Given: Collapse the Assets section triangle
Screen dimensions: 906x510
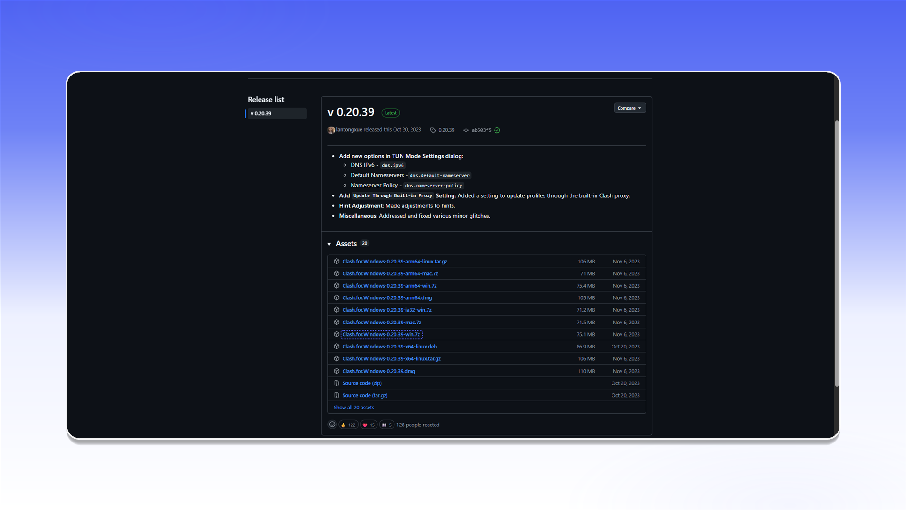Looking at the screenshot, I should click(329, 244).
